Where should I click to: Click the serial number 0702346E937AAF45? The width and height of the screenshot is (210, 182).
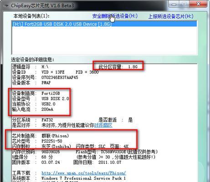(60, 77)
